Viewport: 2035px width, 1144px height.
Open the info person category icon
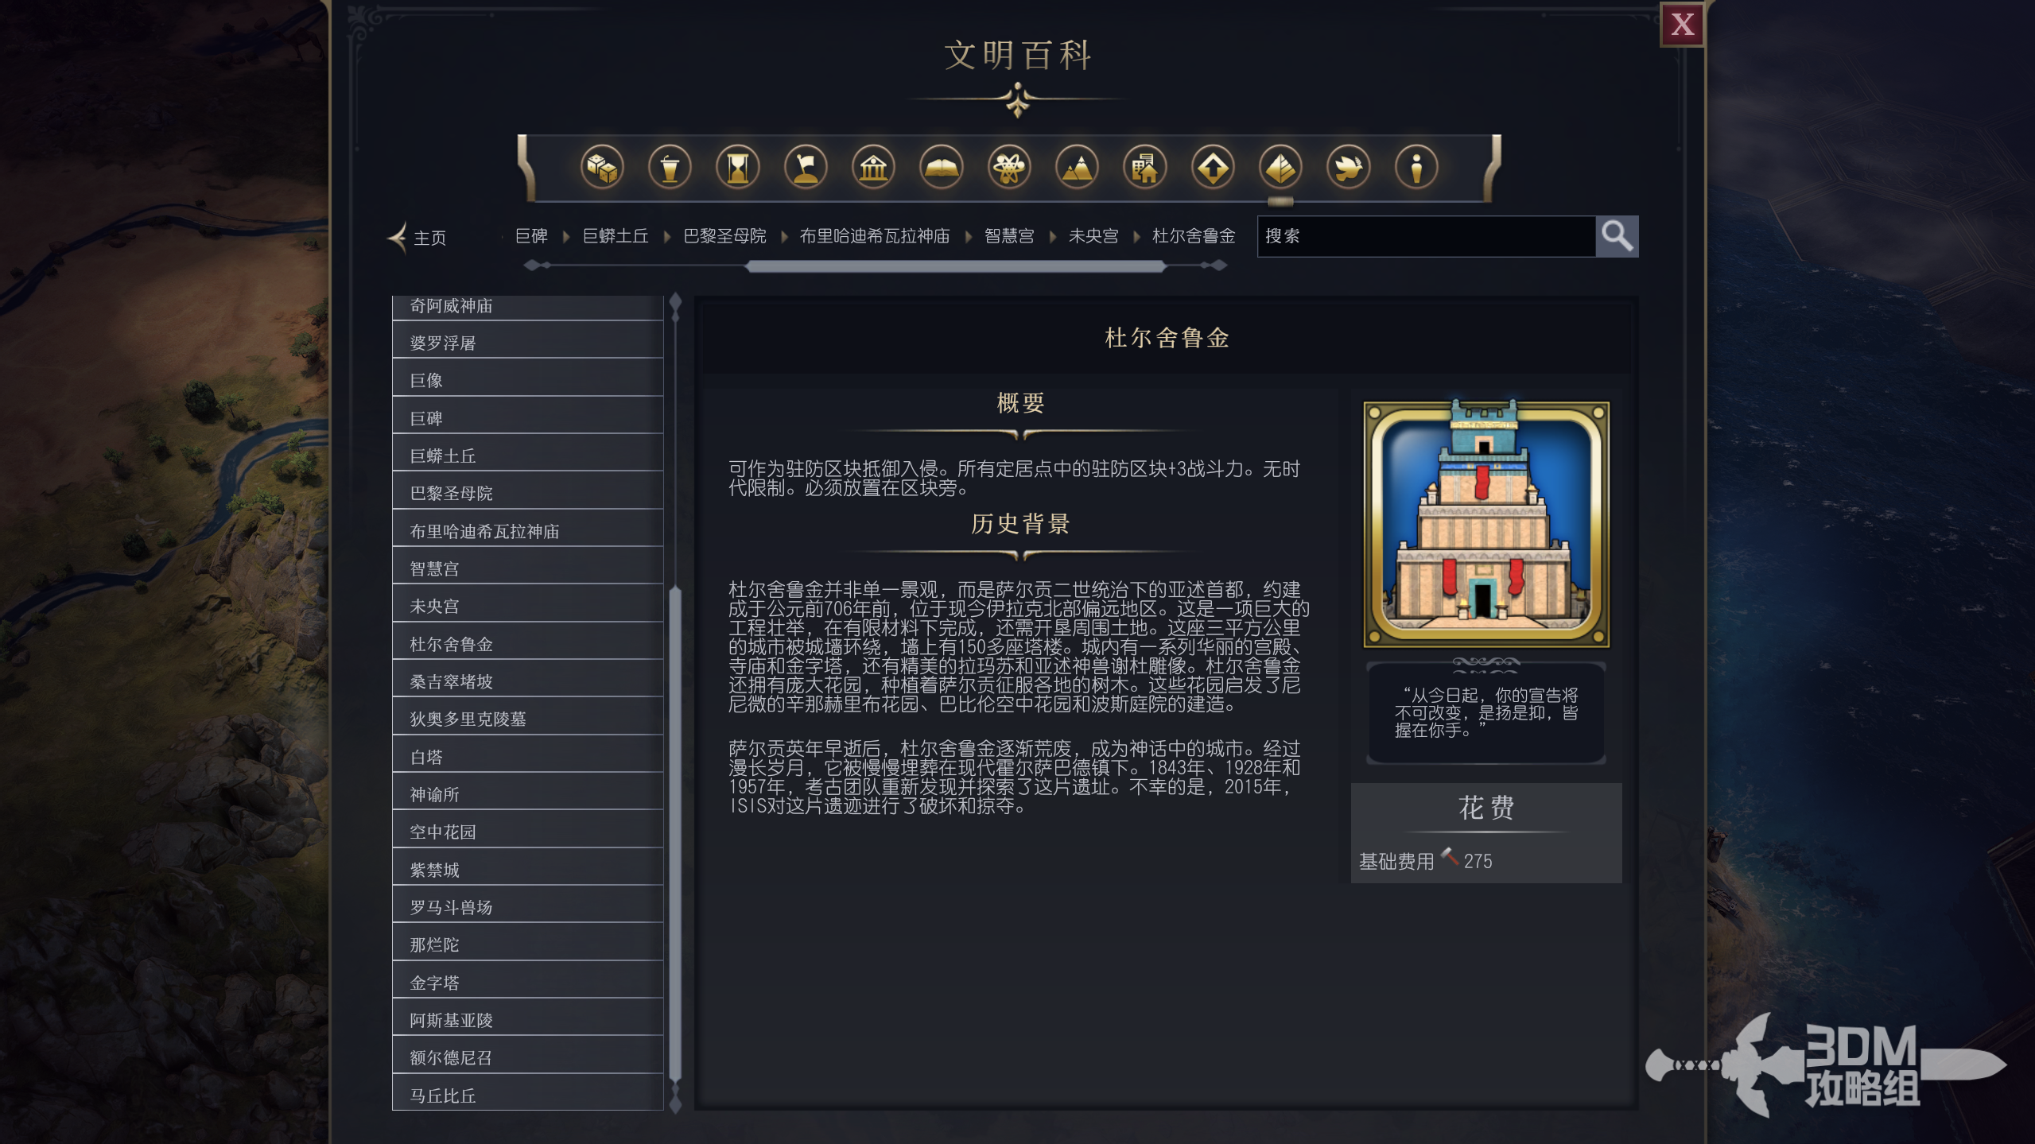[1416, 168]
